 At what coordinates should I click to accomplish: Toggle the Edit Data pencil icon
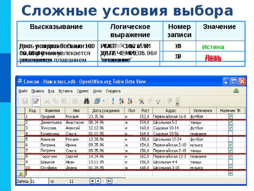pyautogui.click(x=36, y=101)
